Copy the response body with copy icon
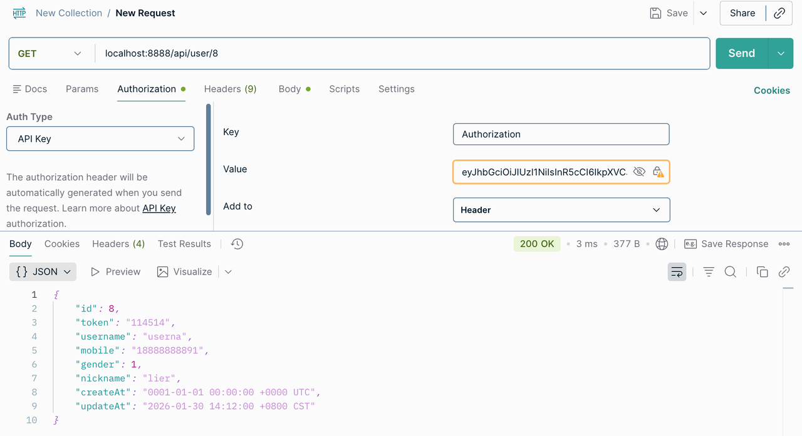 tap(762, 271)
